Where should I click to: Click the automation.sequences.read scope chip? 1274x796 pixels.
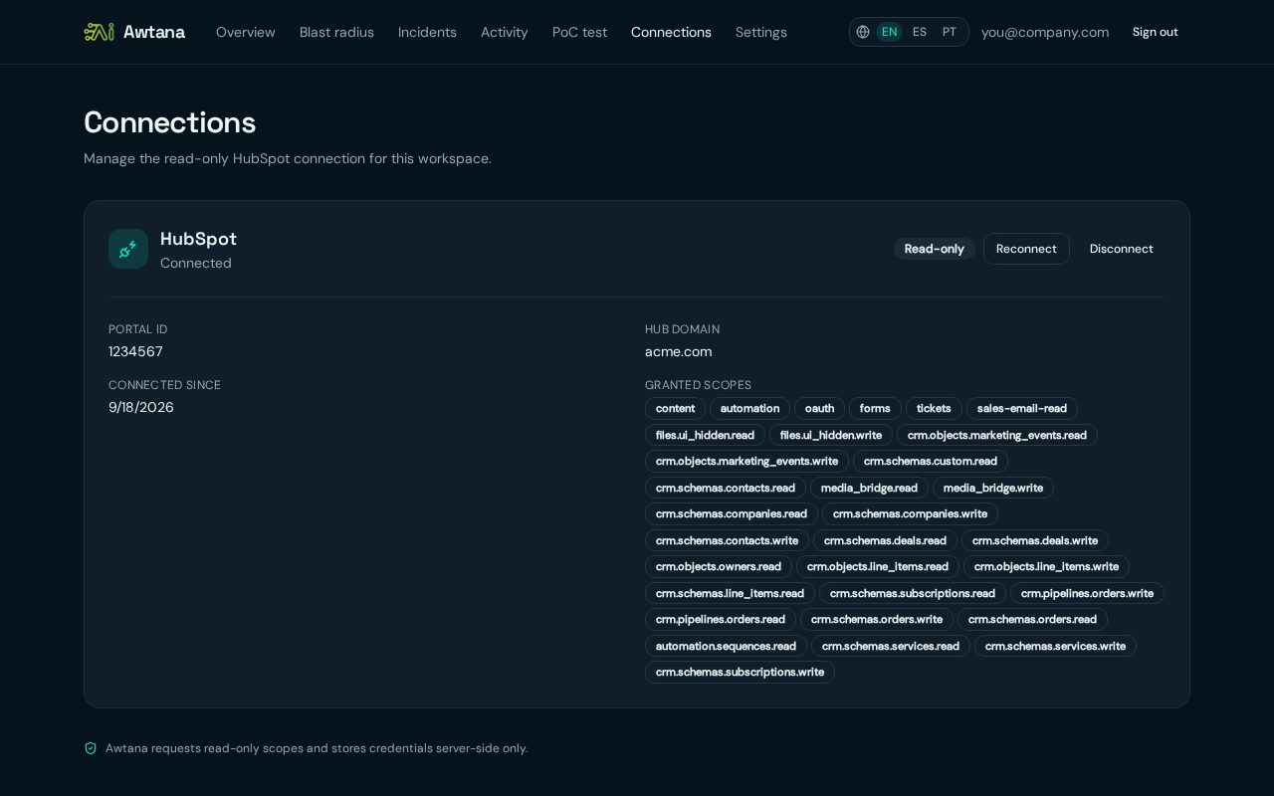coord(726,646)
